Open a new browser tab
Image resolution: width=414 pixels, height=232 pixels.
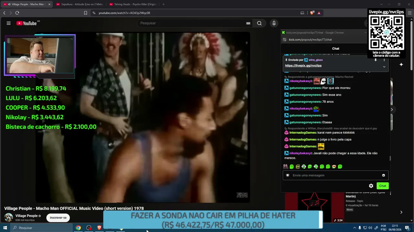point(163,4)
